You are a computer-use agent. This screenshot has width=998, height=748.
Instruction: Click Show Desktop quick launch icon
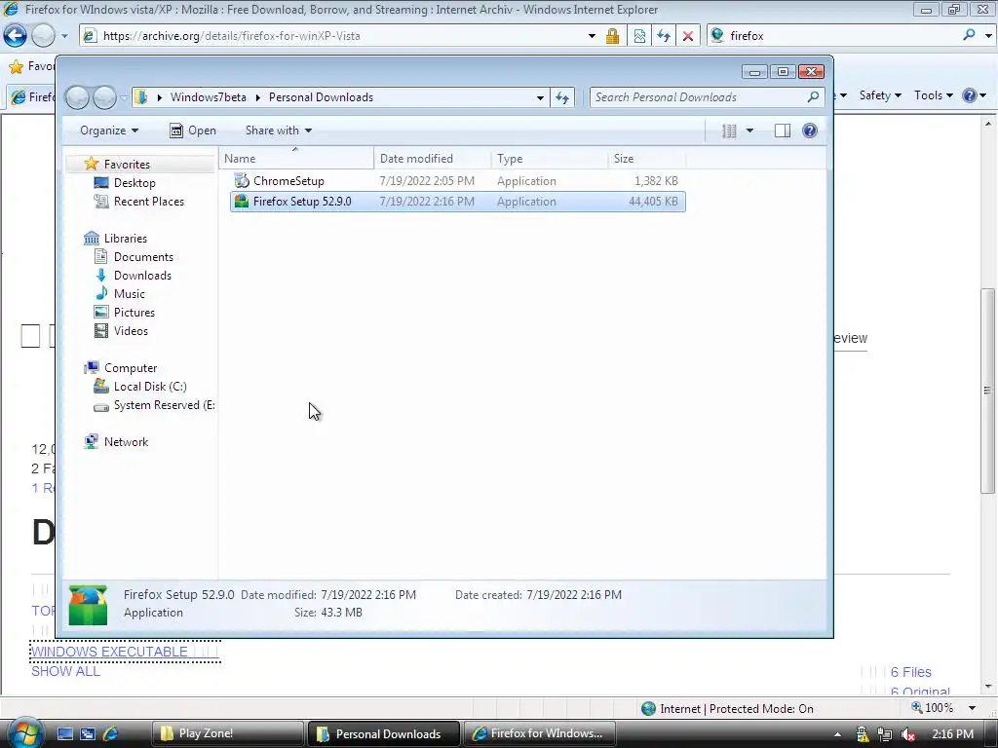click(65, 734)
